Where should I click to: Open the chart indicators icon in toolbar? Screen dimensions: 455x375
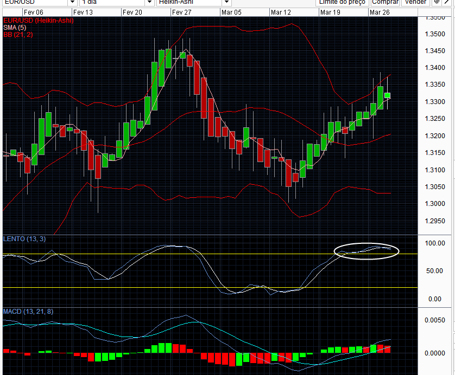tap(437, 2)
